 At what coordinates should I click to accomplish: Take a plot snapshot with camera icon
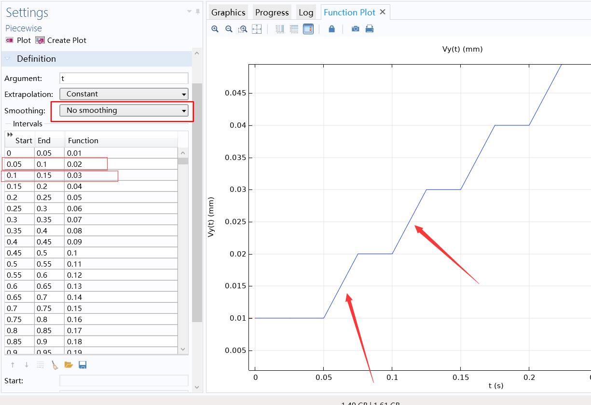tap(355, 29)
